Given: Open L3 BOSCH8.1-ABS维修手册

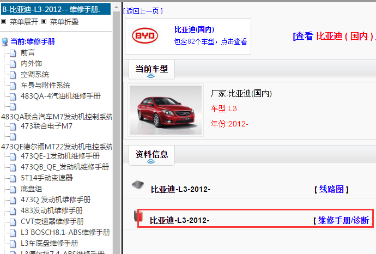Looking at the screenshot, I should pyautogui.click(x=65, y=232).
